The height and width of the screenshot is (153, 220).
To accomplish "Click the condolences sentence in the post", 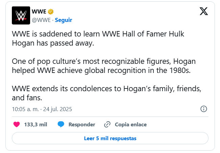I will click(x=107, y=93).
